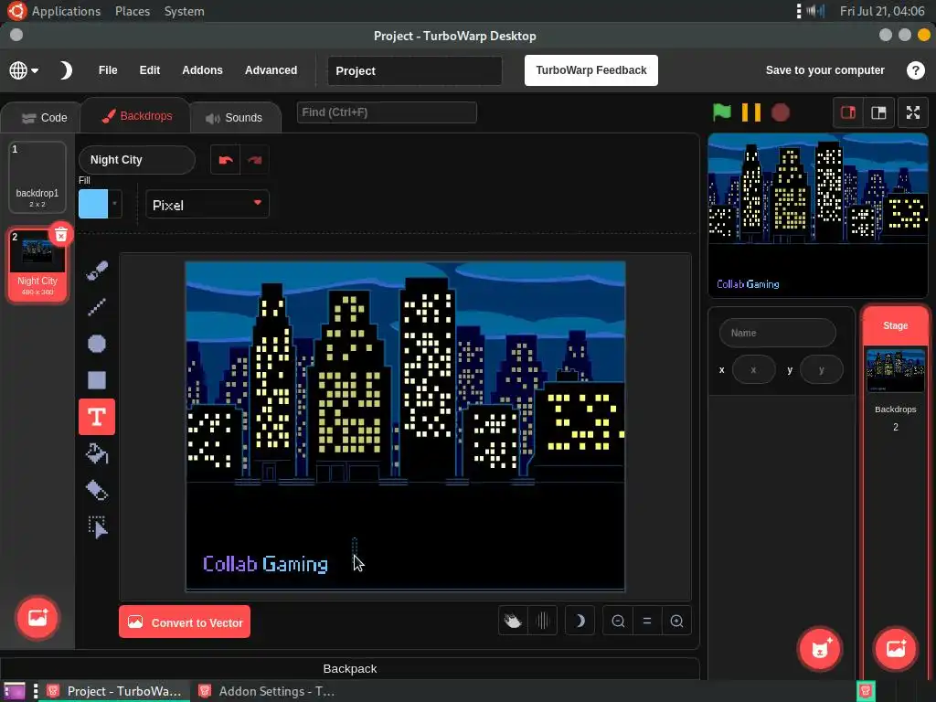Screen dimensions: 936x702
Task: Open the Edit menu
Action: click(x=150, y=70)
